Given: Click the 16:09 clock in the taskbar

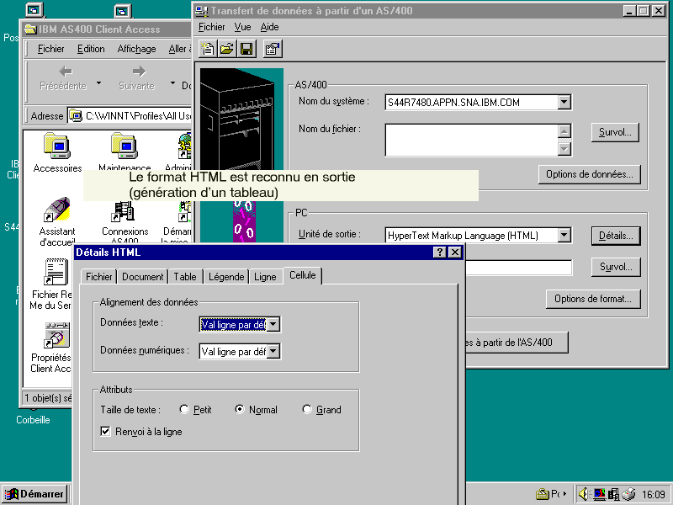Looking at the screenshot, I should [x=654, y=494].
